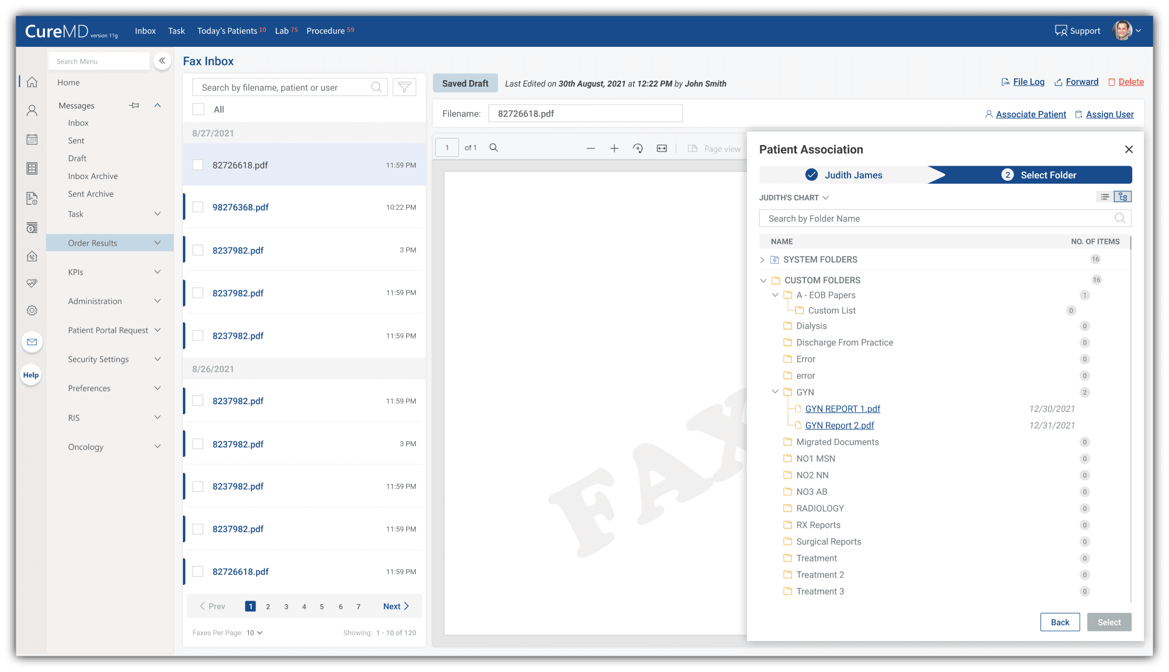Click the rotate page icon in viewer toolbar
Screen dimensions: 1169x672
coord(638,149)
